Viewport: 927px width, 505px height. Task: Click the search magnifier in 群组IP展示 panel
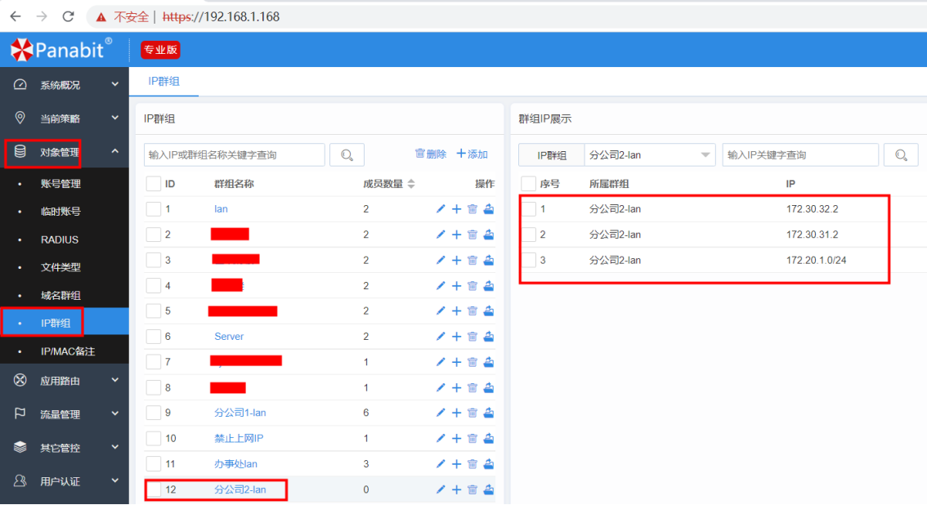tap(901, 154)
